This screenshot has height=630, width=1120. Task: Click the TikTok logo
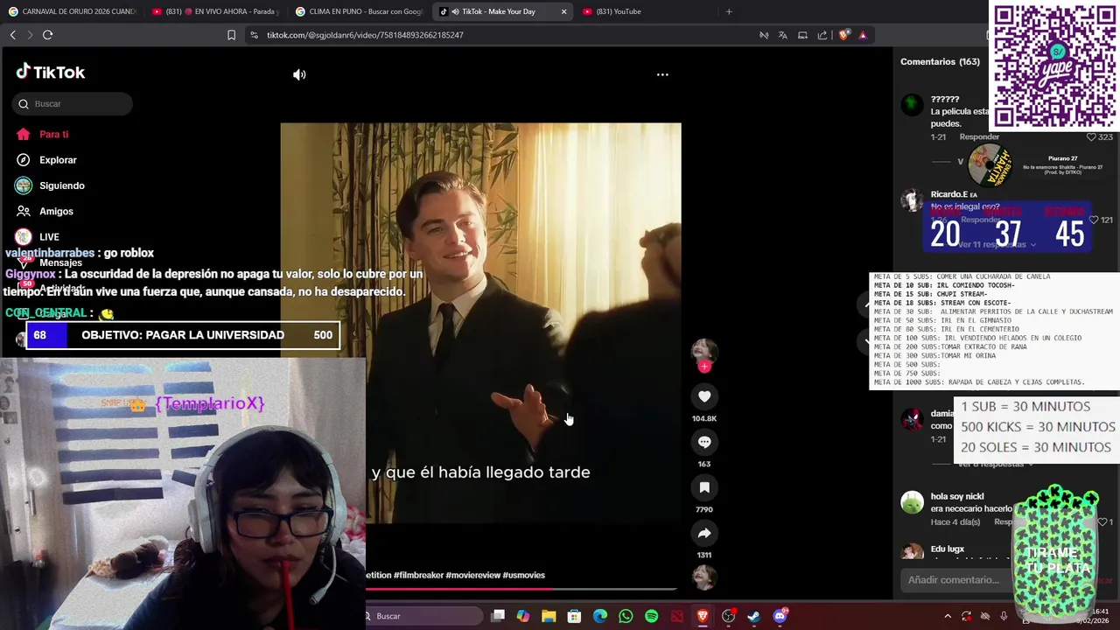(51, 72)
